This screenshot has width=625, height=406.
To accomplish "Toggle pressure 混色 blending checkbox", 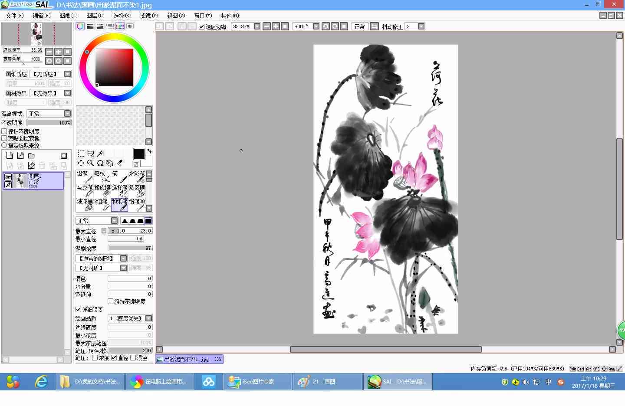I will [x=133, y=358].
